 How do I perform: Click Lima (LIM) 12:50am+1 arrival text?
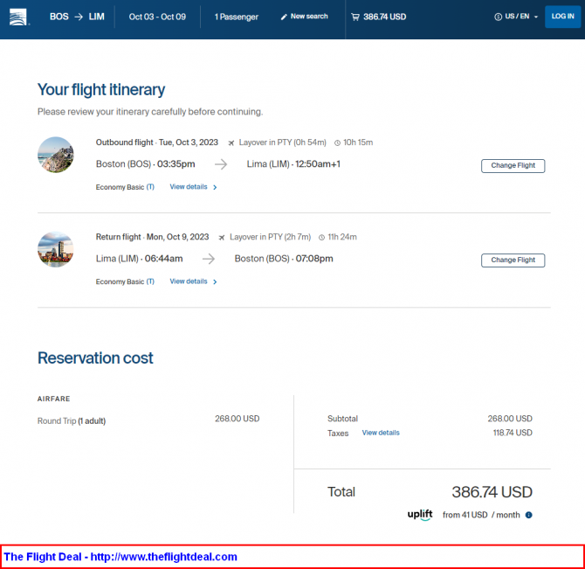click(x=293, y=164)
